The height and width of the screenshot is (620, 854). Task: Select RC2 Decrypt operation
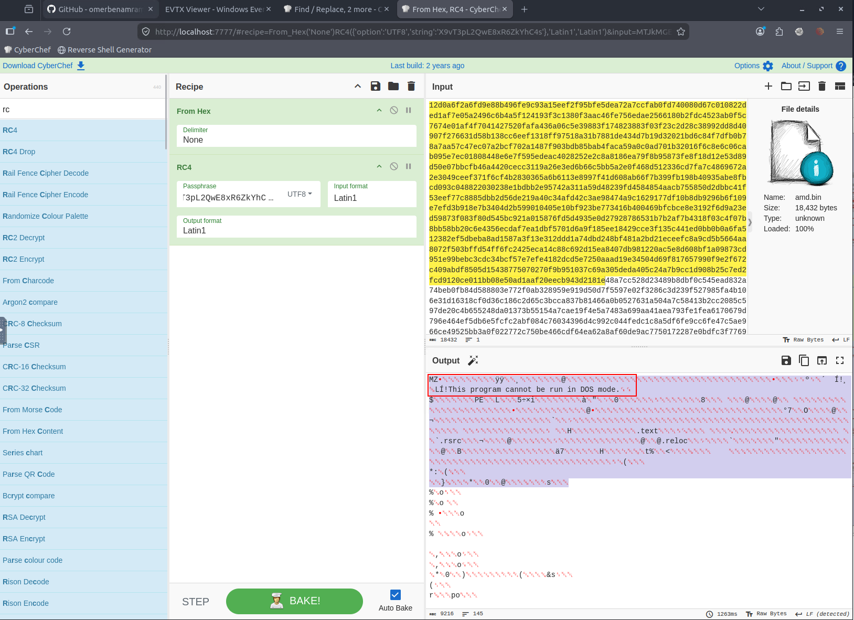pos(83,238)
